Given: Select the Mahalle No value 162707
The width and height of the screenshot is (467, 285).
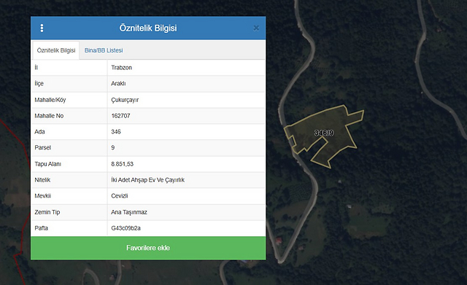Looking at the screenshot, I should click(x=120, y=116).
